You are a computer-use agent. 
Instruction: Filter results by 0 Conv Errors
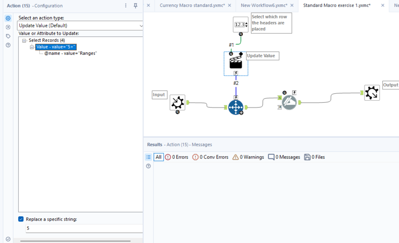[210, 157]
